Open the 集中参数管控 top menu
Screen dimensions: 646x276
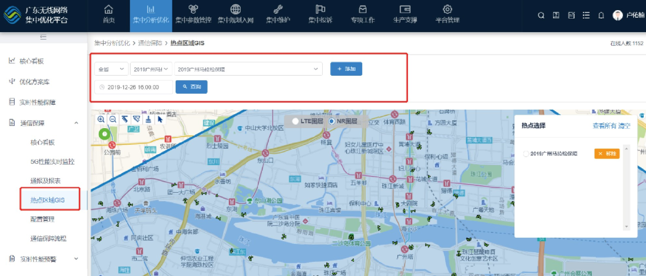[193, 16]
